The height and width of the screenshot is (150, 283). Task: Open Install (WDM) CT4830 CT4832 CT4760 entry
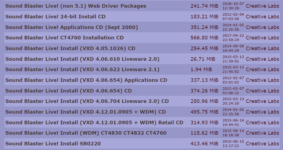tap(86, 133)
